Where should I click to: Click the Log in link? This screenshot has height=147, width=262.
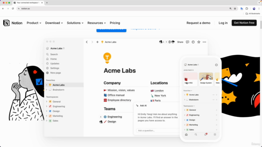[223, 23]
